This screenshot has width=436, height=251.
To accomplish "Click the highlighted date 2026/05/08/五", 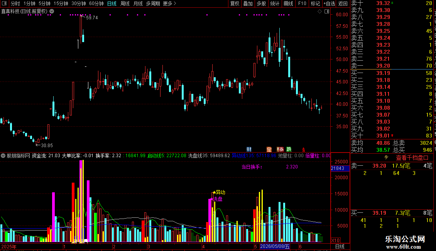I will point(275,246).
